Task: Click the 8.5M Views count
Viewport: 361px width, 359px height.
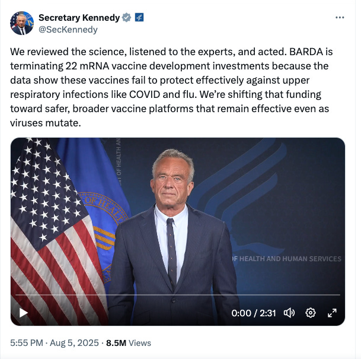Action: coord(129,342)
